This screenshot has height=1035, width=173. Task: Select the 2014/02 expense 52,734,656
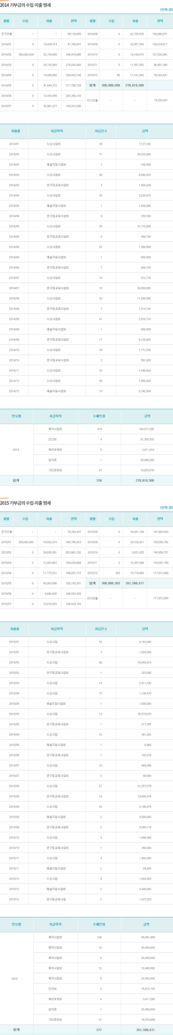50,55
